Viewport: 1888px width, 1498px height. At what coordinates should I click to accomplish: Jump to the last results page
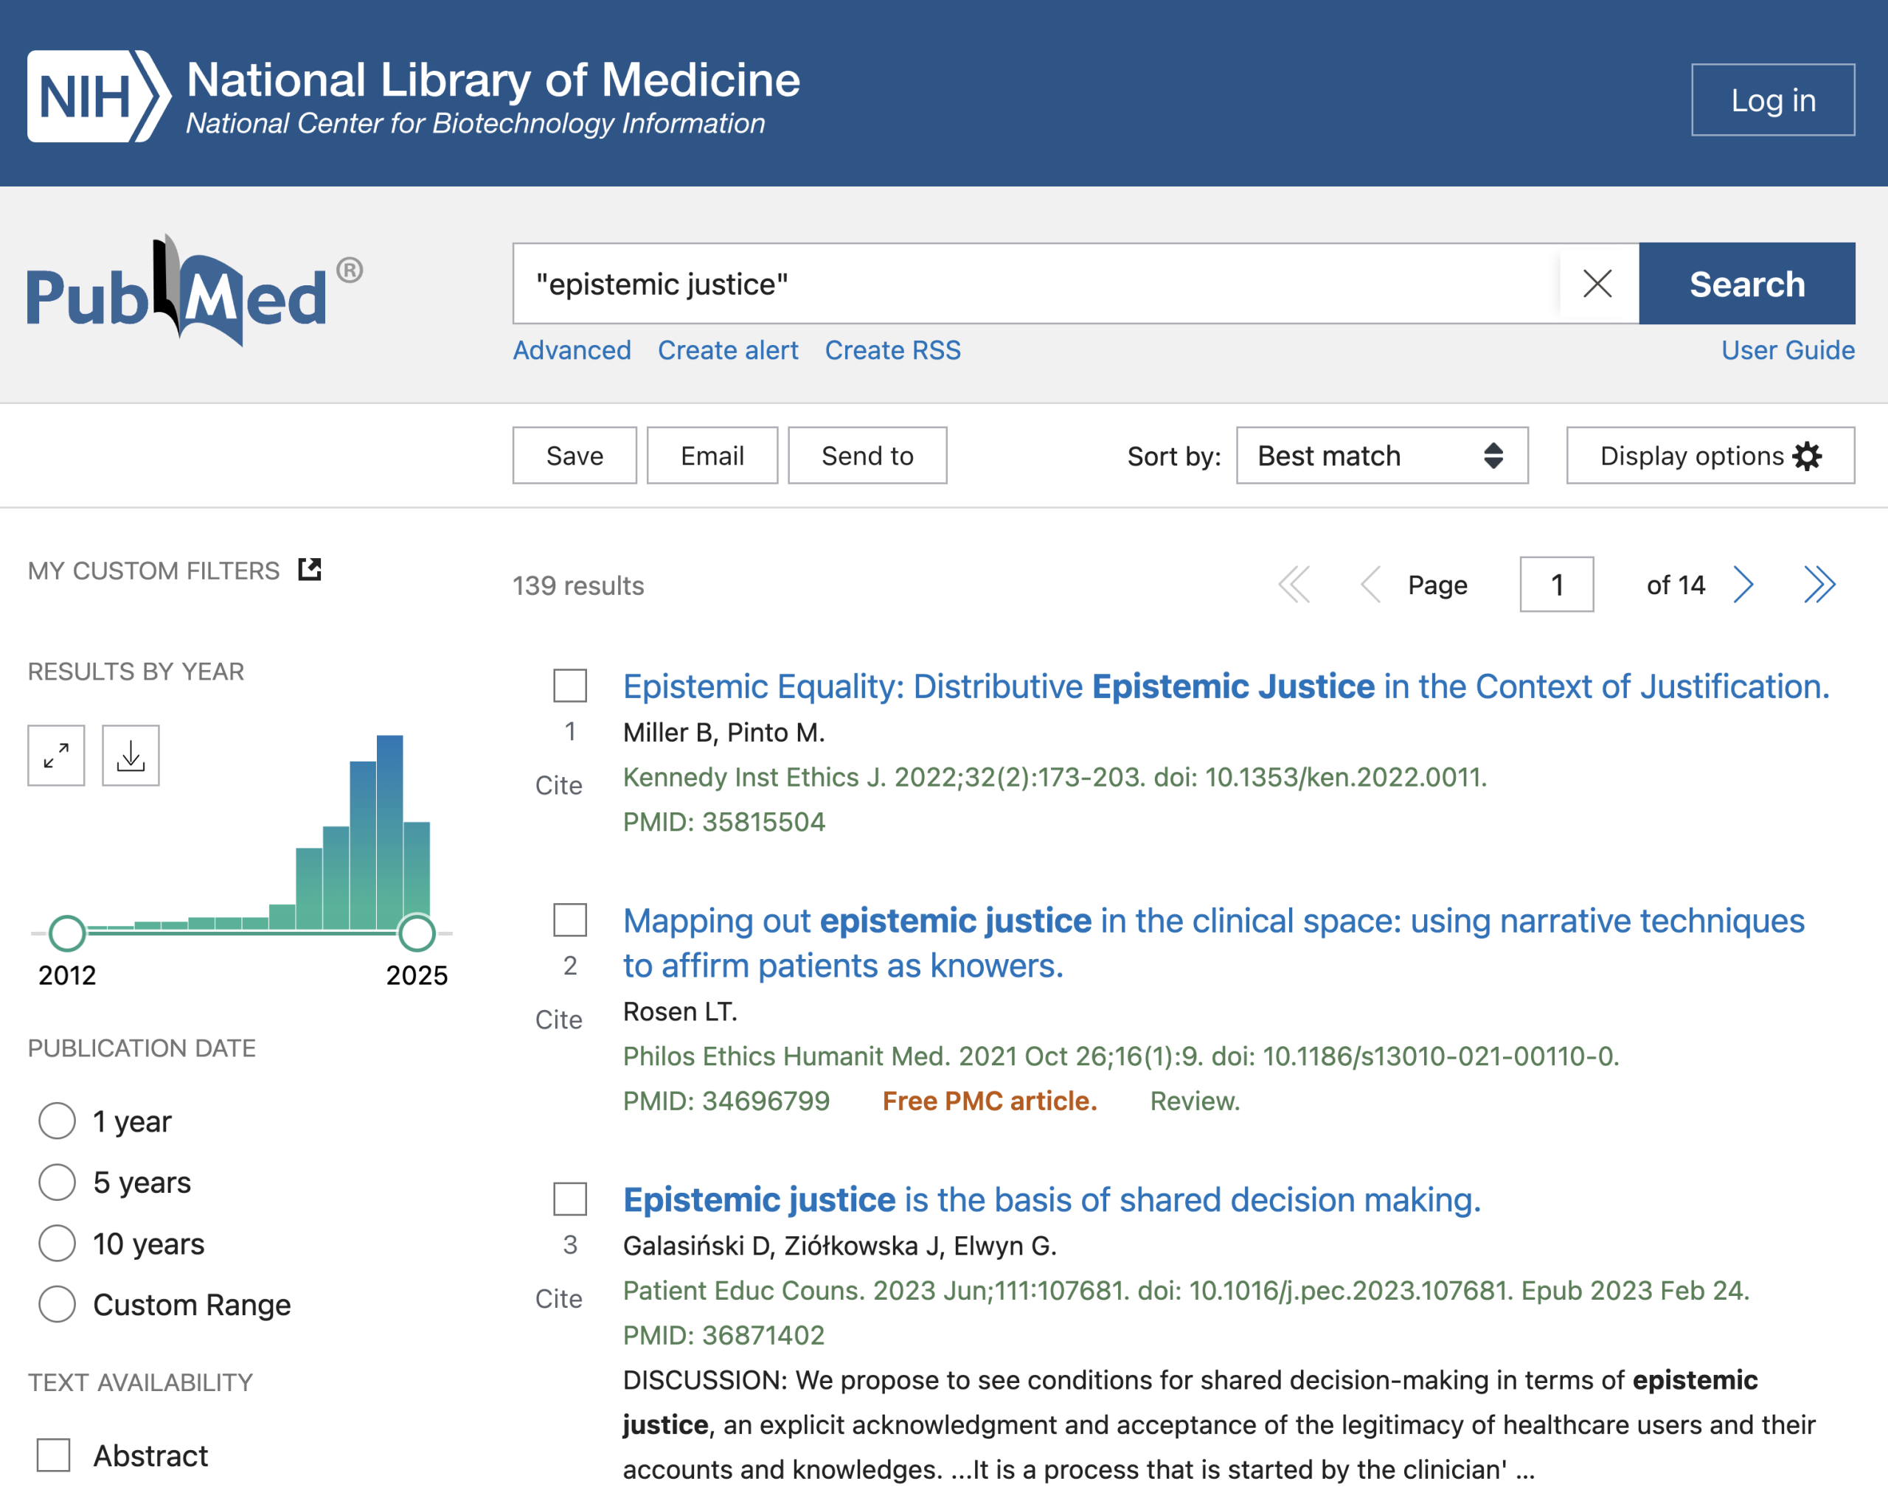[1819, 585]
